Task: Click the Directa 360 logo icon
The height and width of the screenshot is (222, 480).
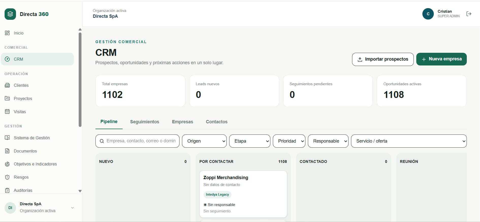Action: 10,14
